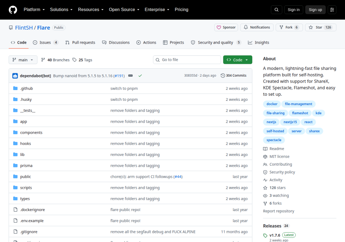The width and height of the screenshot is (345, 242).
Task: Open the scripts folder
Action: click(x=26, y=188)
